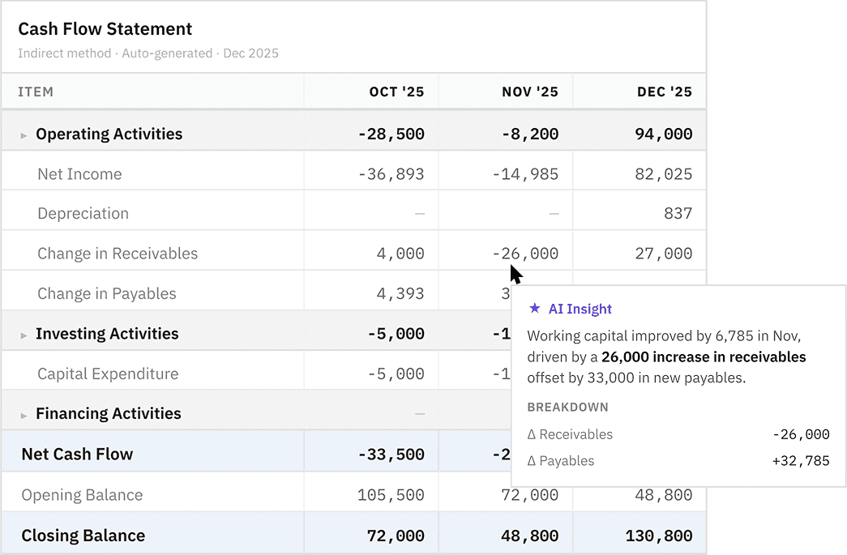
Task: Select the Capital Expenditure row label
Action: 108,374
